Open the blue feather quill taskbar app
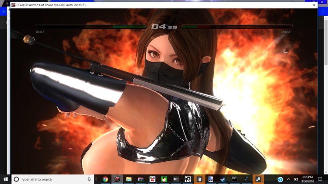This screenshot has width=328, height=184. tap(246, 179)
